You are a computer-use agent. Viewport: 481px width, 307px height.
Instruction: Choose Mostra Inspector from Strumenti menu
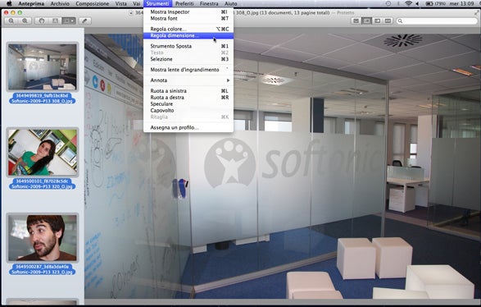pyautogui.click(x=188, y=12)
